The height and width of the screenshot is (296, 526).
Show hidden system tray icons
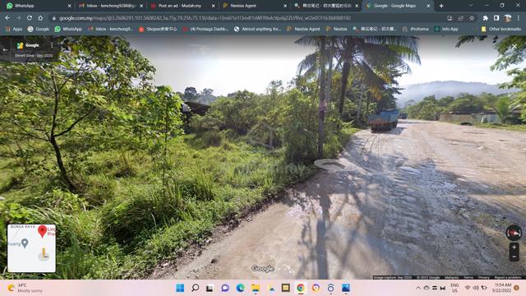(418, 288)
